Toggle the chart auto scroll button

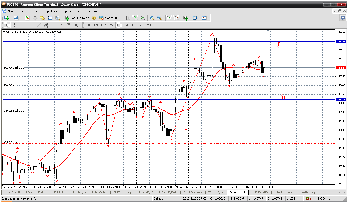click(x=169, y=18)
